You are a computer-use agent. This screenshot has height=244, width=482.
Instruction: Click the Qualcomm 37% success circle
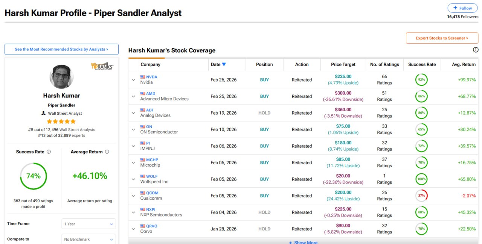(x=421, y=196)
